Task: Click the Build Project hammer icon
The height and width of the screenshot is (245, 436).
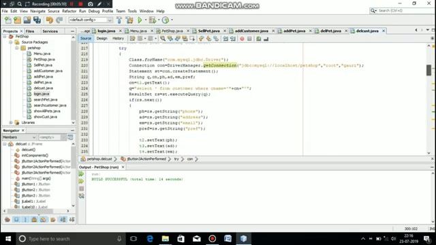Action: point(119,20)
